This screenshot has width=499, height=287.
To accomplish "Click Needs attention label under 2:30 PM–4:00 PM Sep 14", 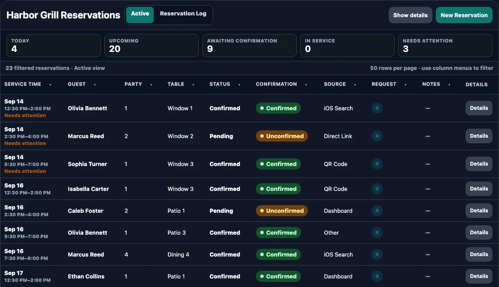I will tap(25, 143).
